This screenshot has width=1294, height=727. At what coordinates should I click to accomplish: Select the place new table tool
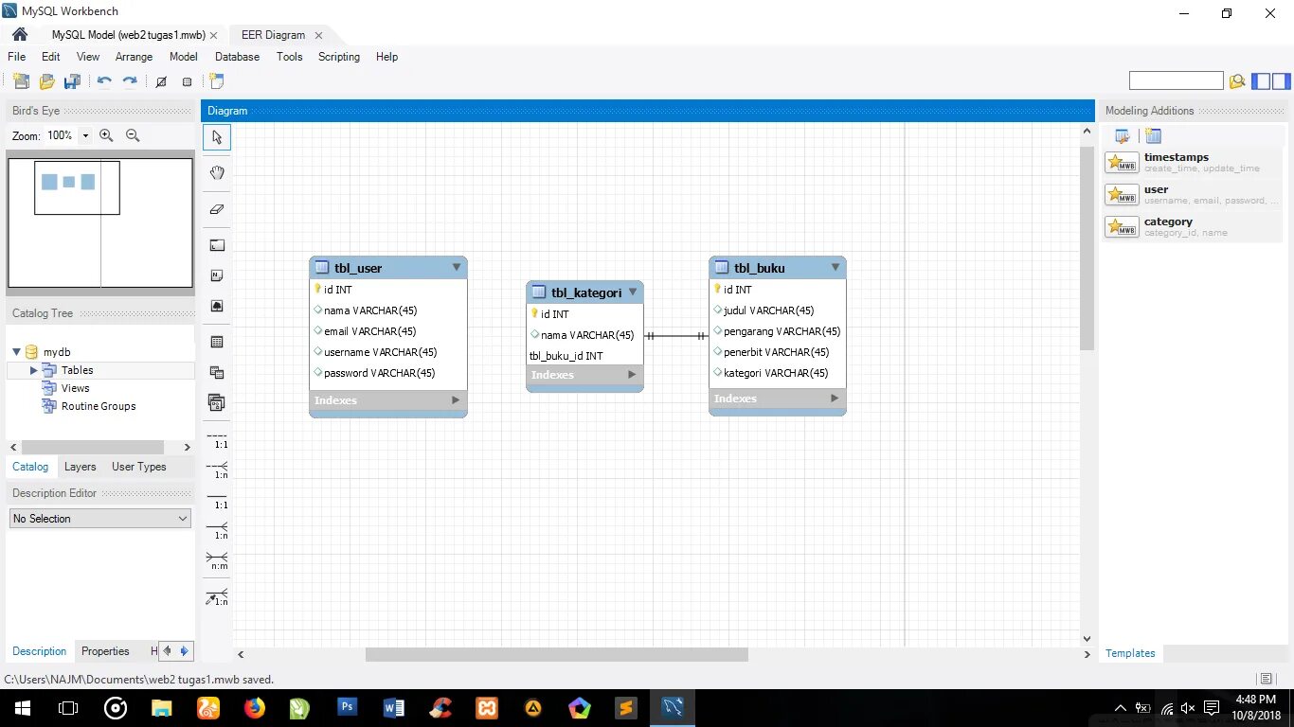217,342
